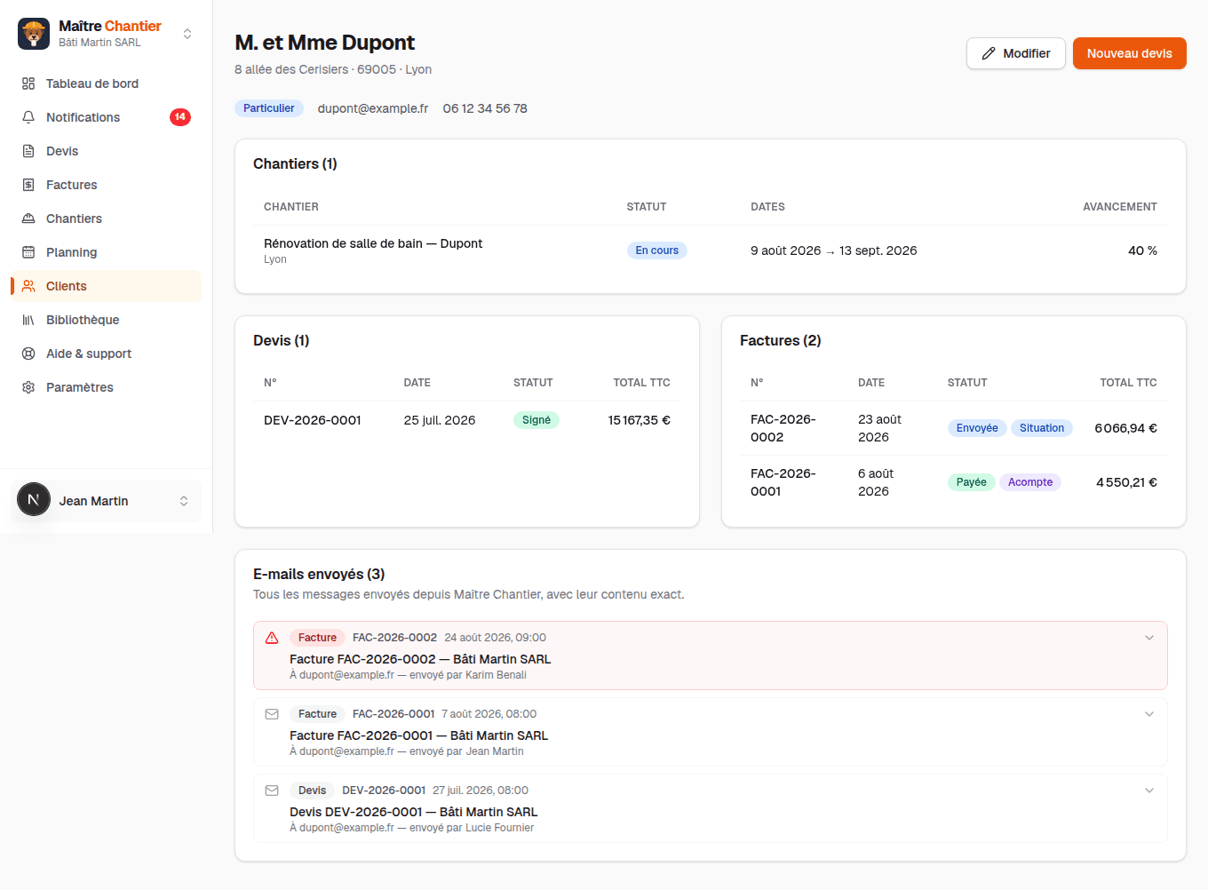Select Planning in the sidebar
This screenshot has height=890, width=1208.
[x=107, y=252]
